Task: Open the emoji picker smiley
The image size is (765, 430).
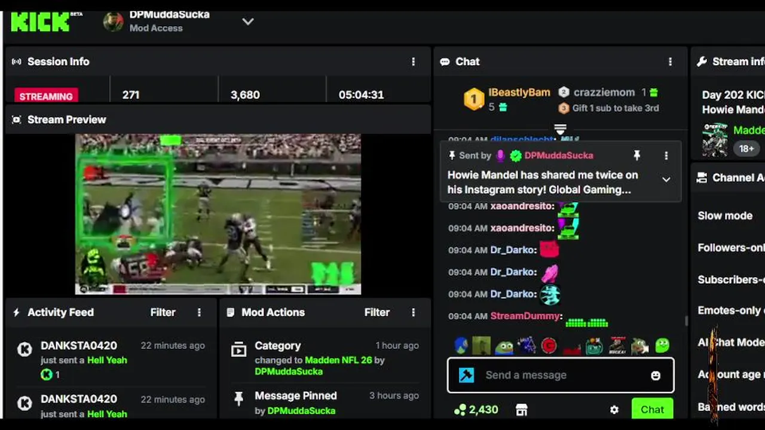Action: pyautogui.click(x=656, y=375)
